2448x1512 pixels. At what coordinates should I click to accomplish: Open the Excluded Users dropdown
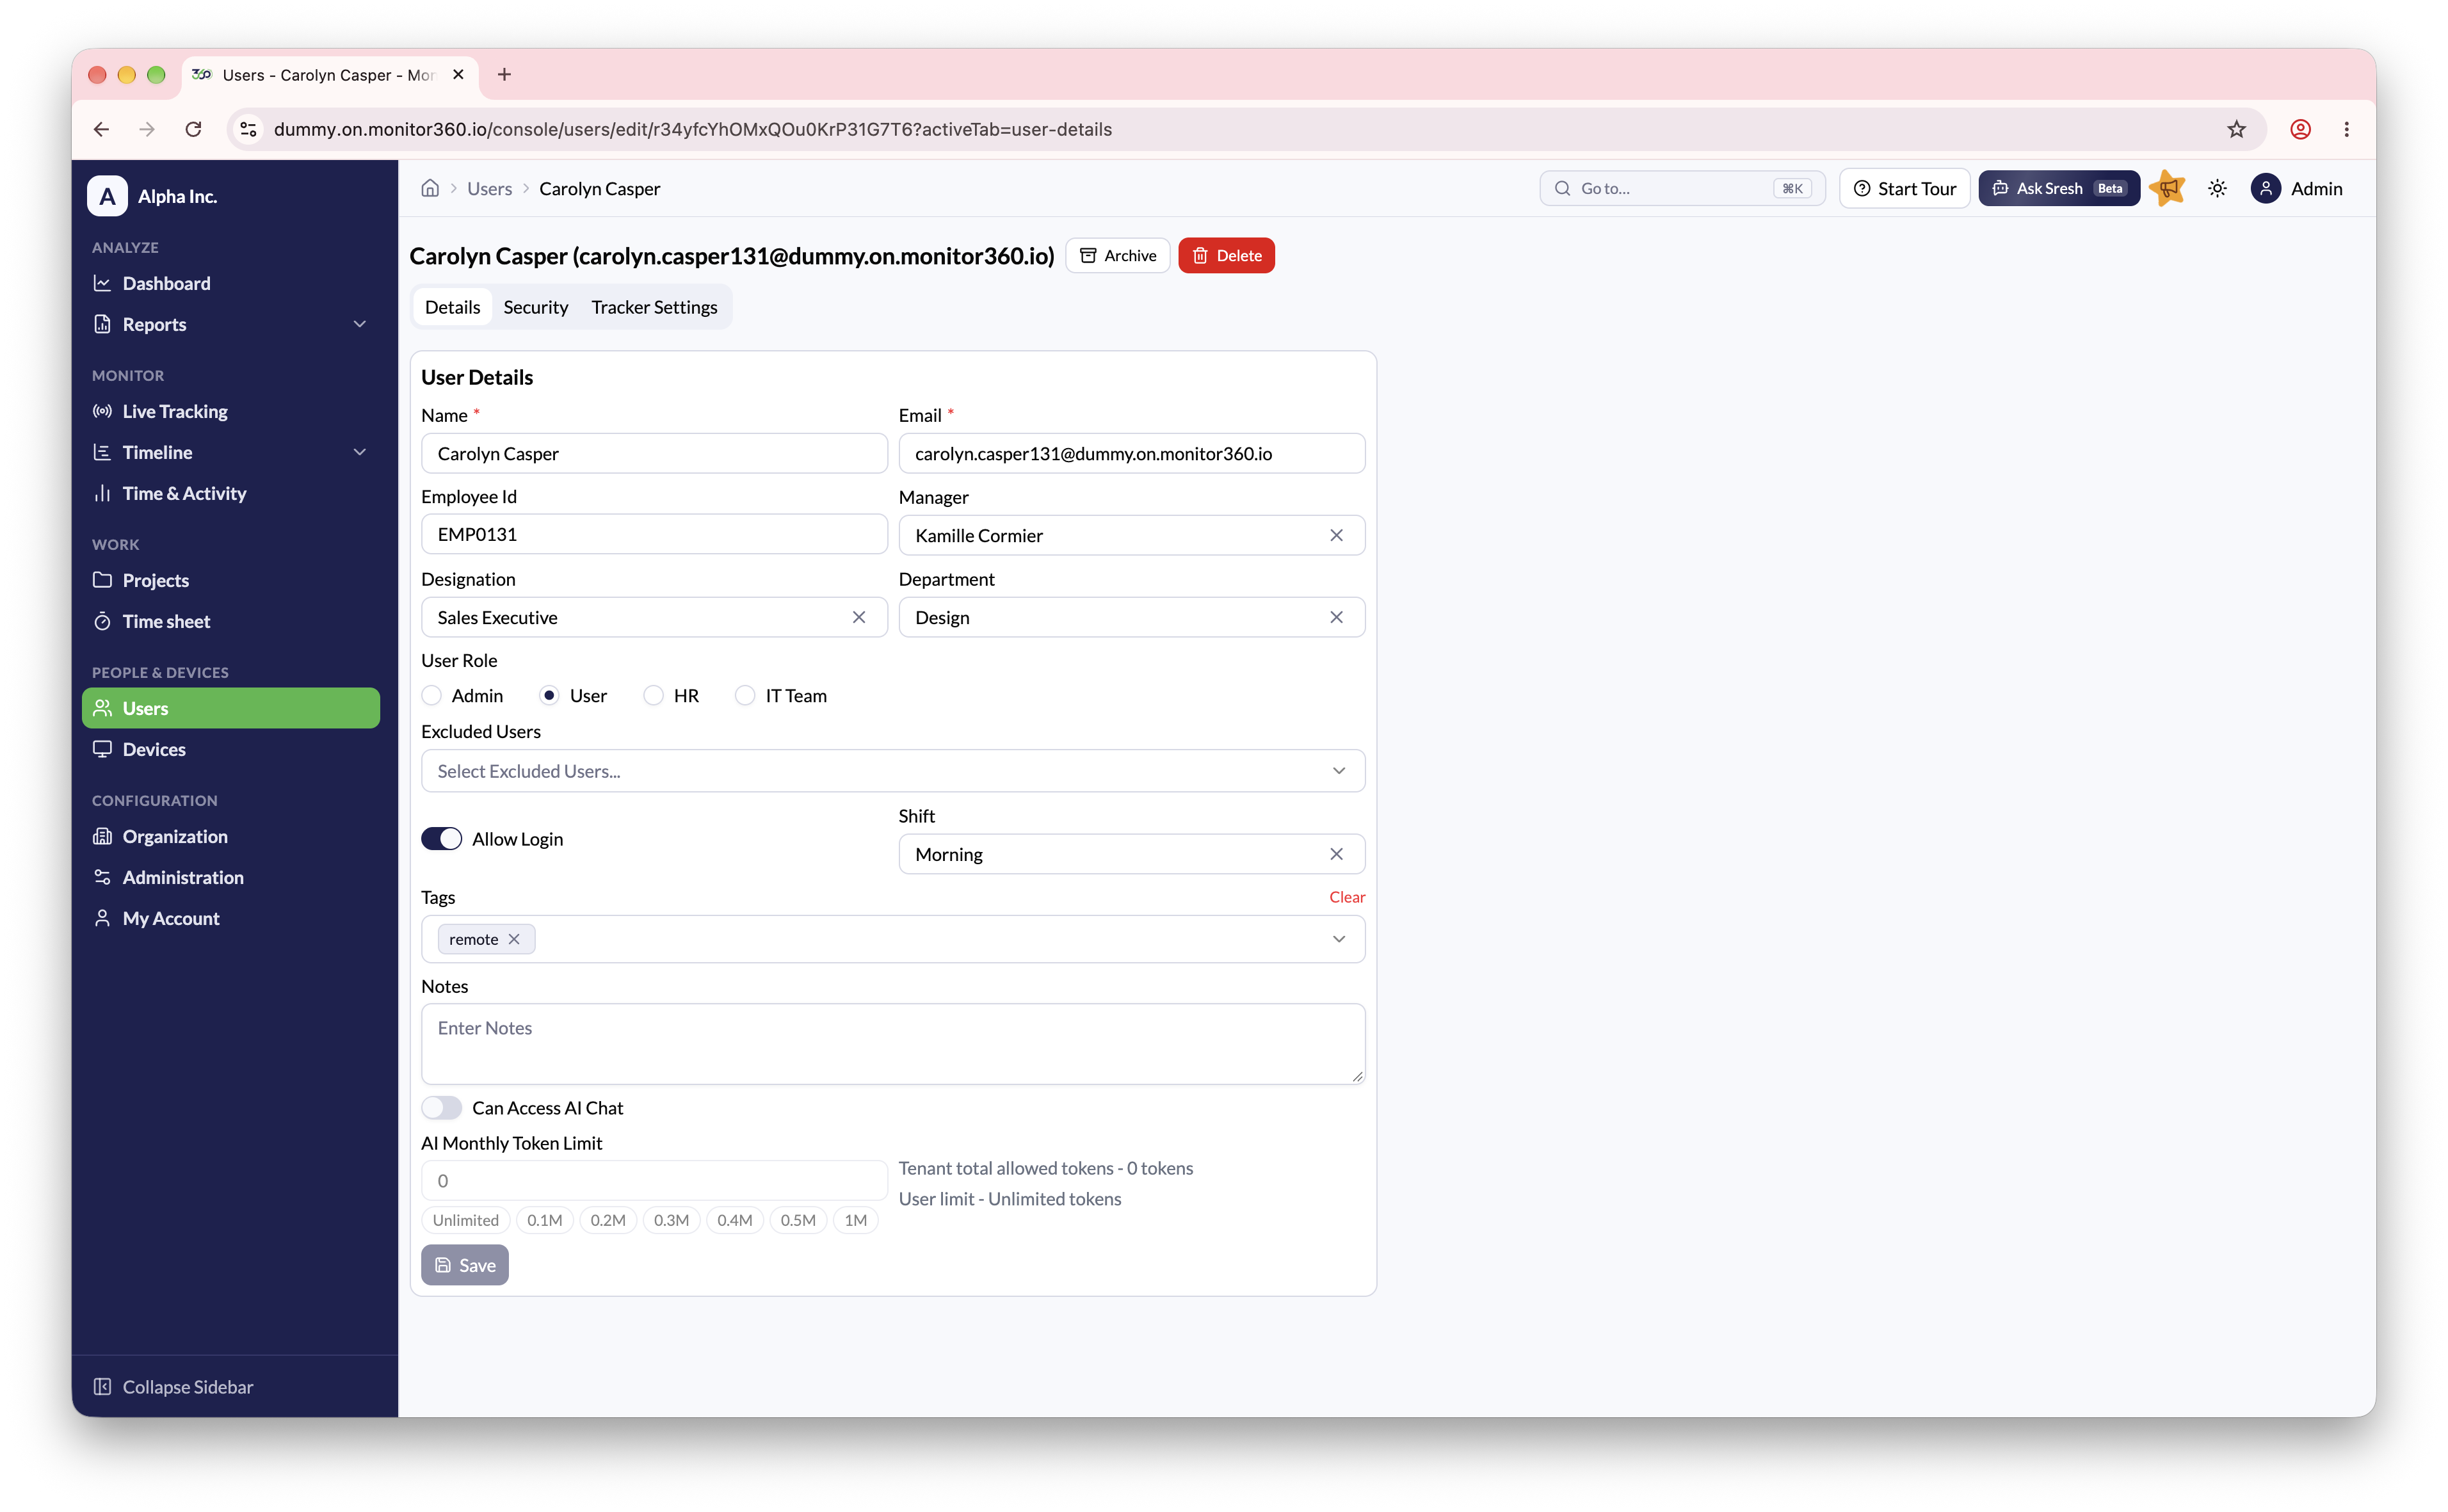(892, 771)
